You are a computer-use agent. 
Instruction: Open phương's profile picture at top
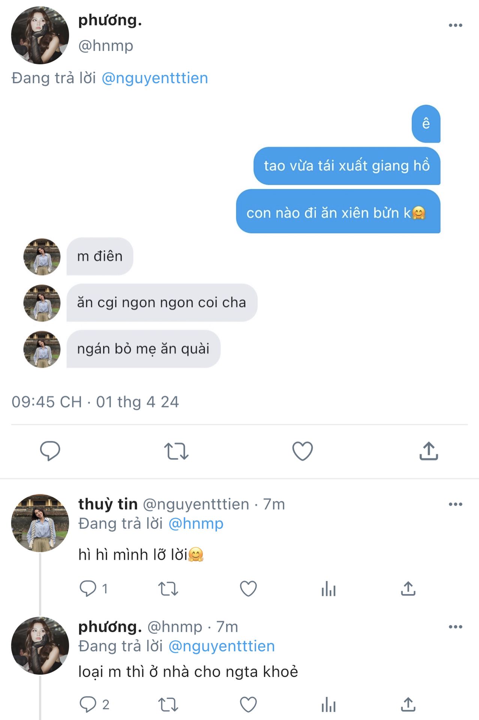tap(40, 35)
